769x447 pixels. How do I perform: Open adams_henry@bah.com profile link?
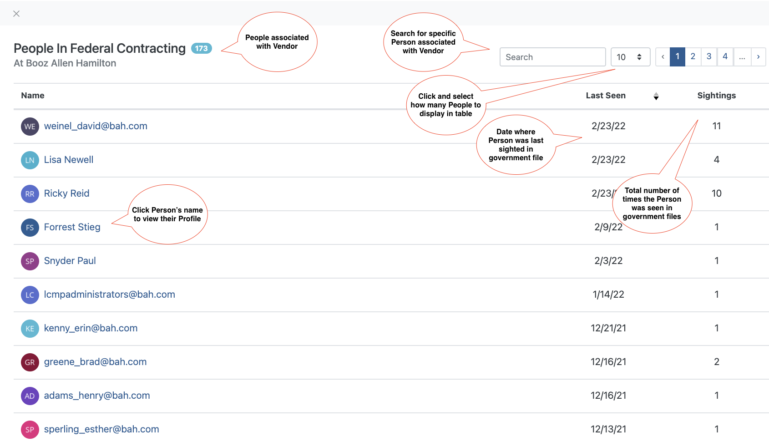coord(97,396)
